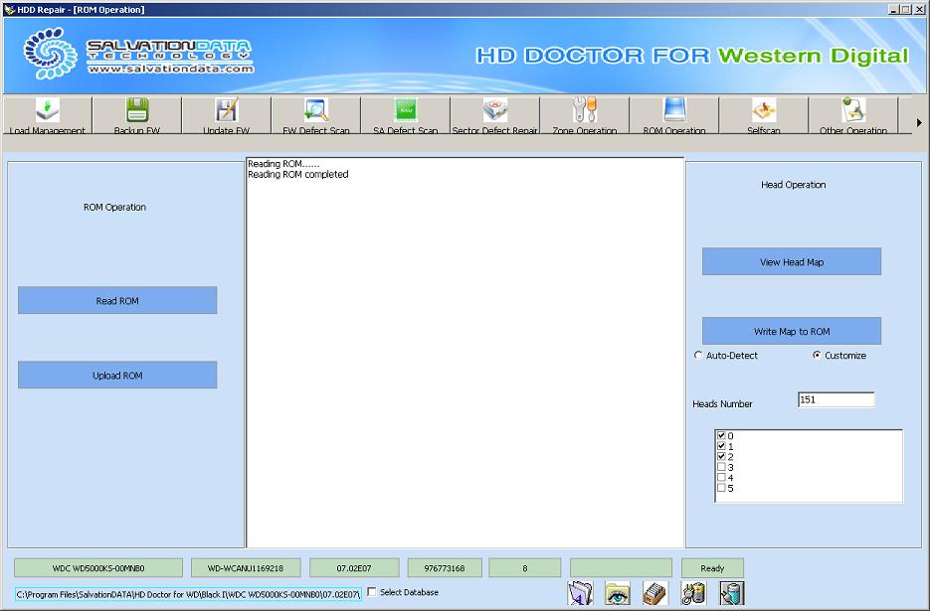The image size is (930, 611).
Task: Click the purple folder icon in the bottom bar
Action: click(x=580, y=593)
